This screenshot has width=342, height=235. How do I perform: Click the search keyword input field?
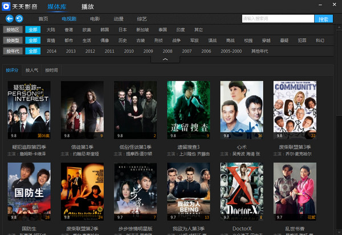[278, 19]
